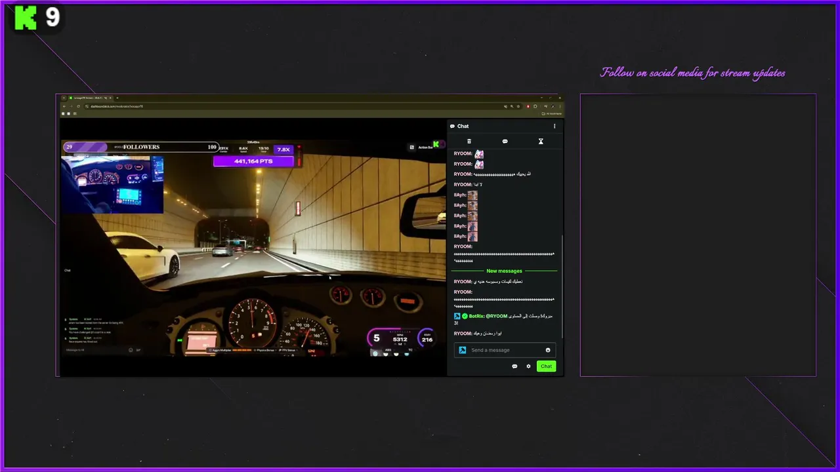Image resolution: width=840 pixels, height=472 pixels.
Task: Click the browser reload button
Action: pyautogui.click(x=78, y=106)
